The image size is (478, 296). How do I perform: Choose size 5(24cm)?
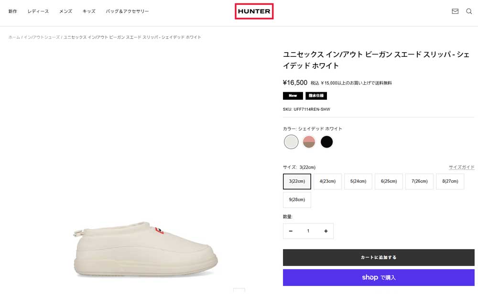(358, 181)
